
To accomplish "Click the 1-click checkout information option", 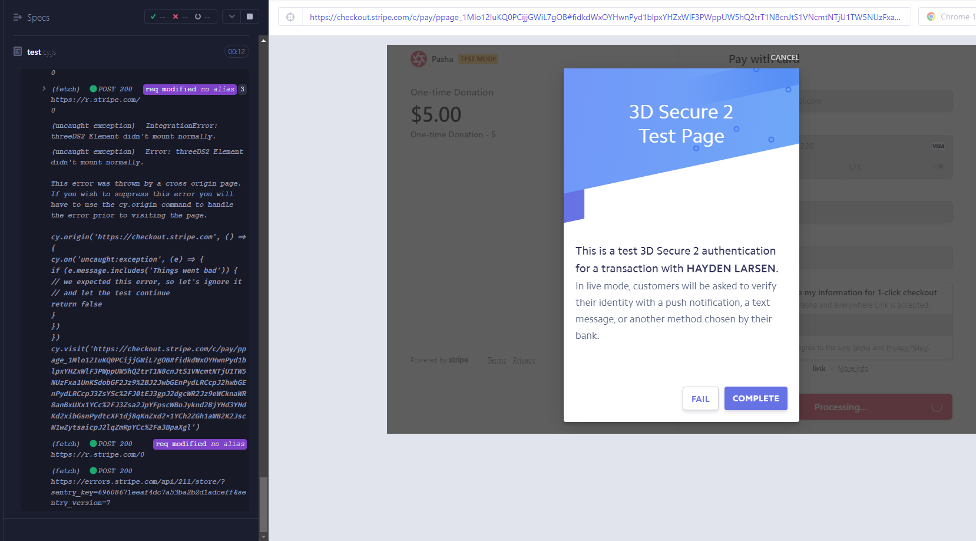I will point(876,298).
